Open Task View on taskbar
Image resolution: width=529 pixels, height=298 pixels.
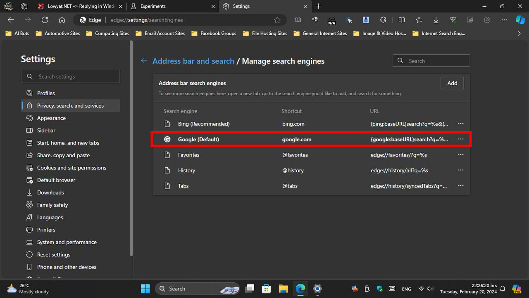[249, 288]
